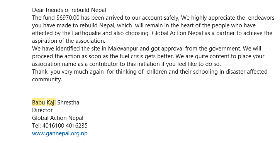Click the signature separator dashes

(34, 95)
